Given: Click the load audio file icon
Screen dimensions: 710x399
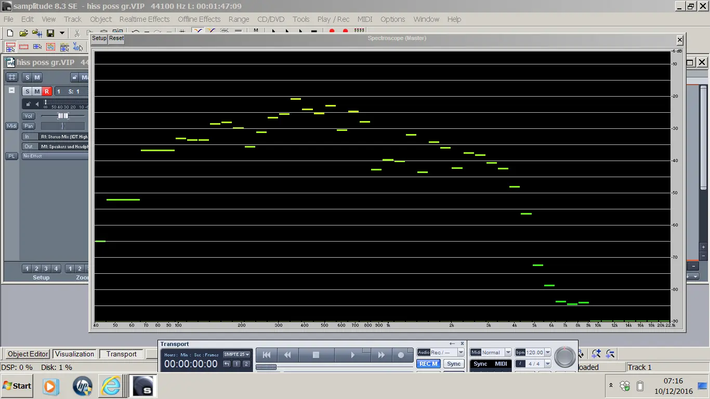Looking at the screenshot, I should coord(37,33).
